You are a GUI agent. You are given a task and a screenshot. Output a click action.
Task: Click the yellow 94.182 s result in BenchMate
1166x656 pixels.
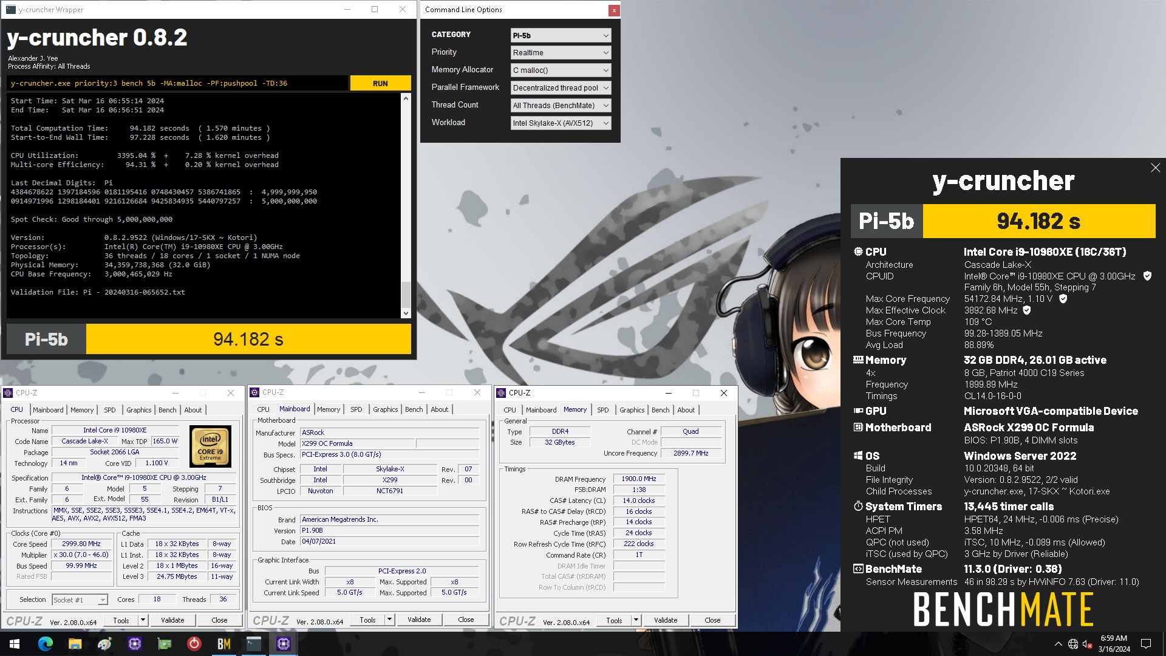point(1038,221)
